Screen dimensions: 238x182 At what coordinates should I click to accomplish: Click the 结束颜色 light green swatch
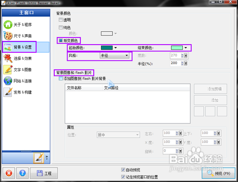tap(177, 48)
